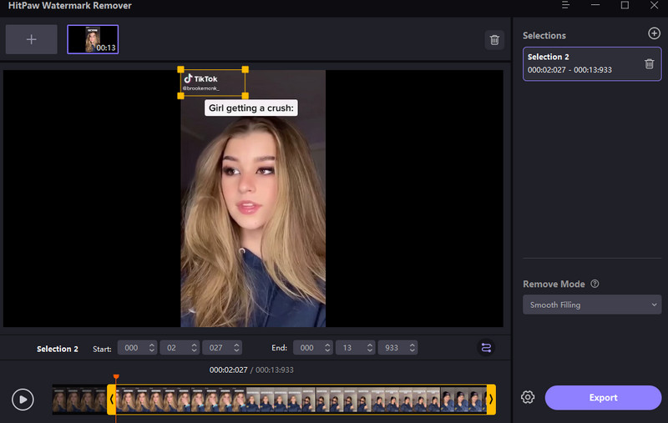Click the End milliseconds stepper showing 933

(397, 348)
